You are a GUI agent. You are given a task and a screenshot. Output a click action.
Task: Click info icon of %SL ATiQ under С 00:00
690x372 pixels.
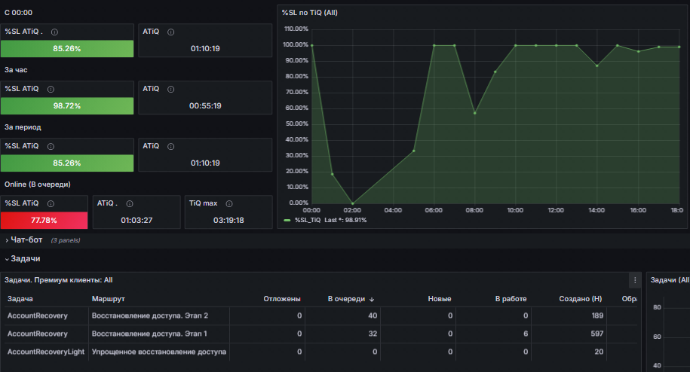(x=55, y=32)
